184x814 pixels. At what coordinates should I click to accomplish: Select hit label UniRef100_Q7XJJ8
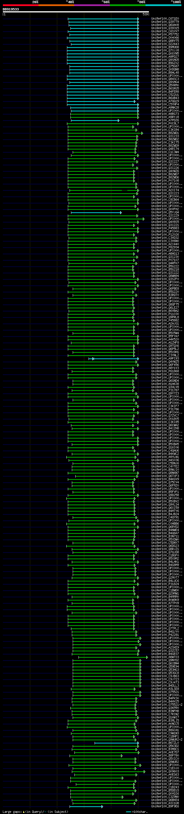(165, 50)
